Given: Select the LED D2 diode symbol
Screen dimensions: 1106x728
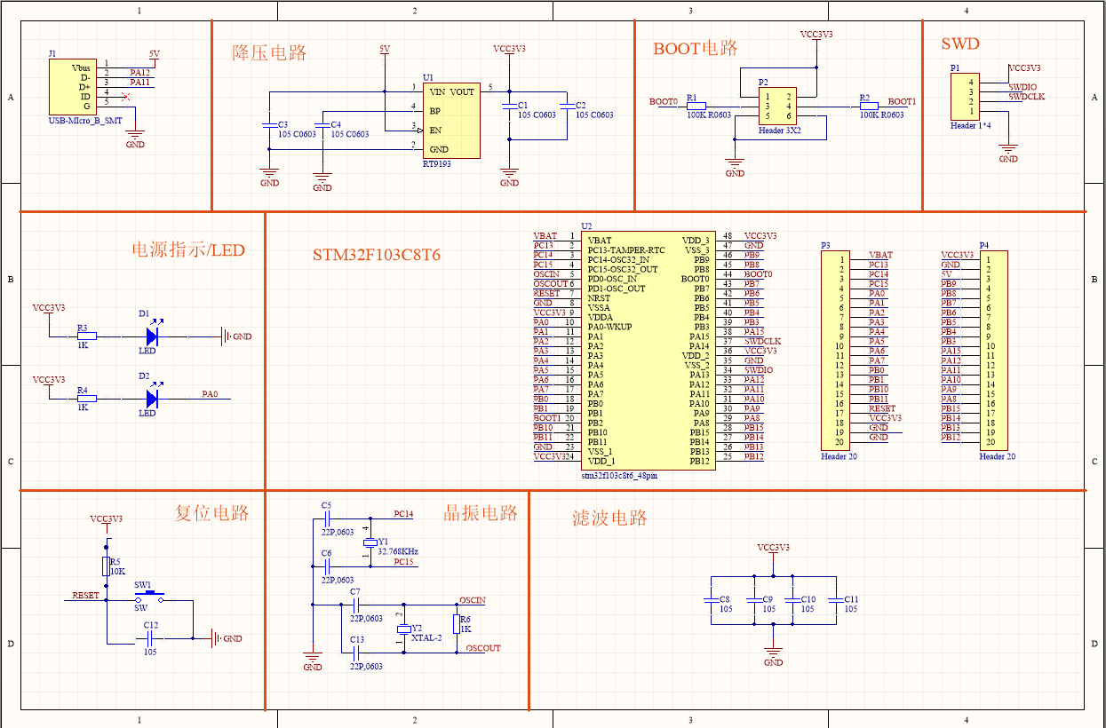Looking at the screenshot, I should 151,398.
